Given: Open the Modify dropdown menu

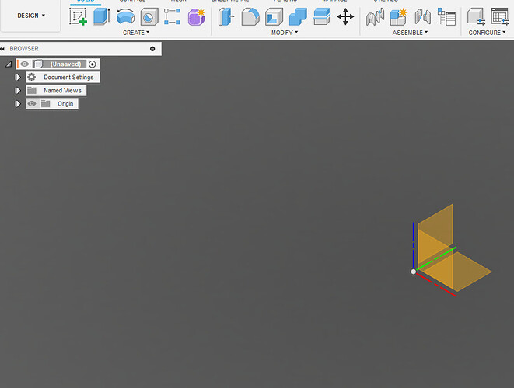Looking at the screenshot, I should coord(285,33).
